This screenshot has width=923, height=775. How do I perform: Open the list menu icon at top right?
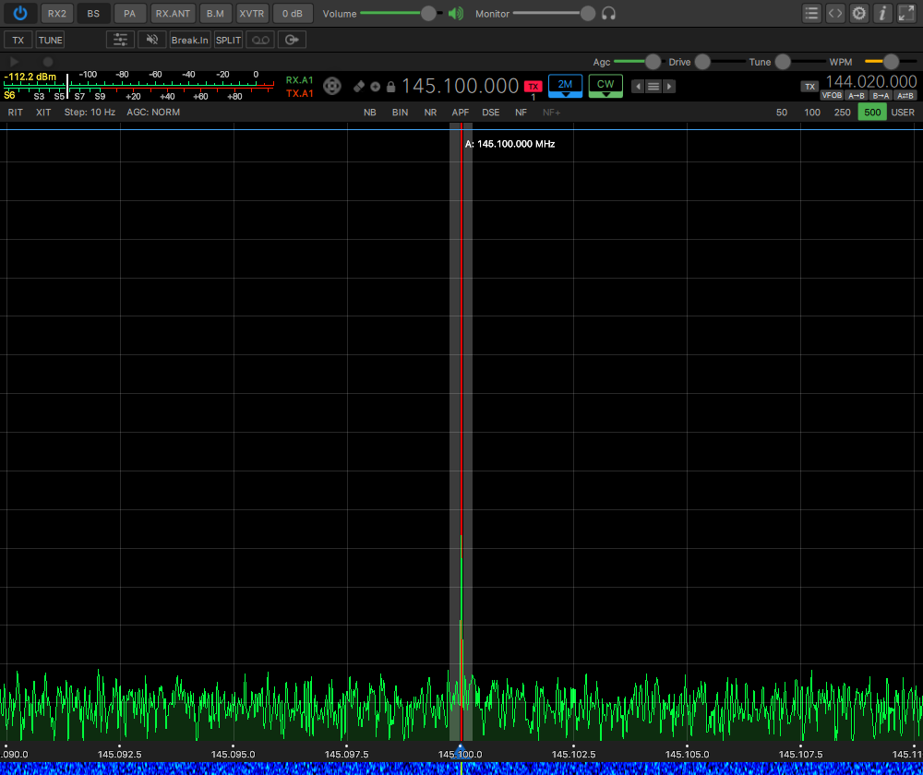click(811, 14)
